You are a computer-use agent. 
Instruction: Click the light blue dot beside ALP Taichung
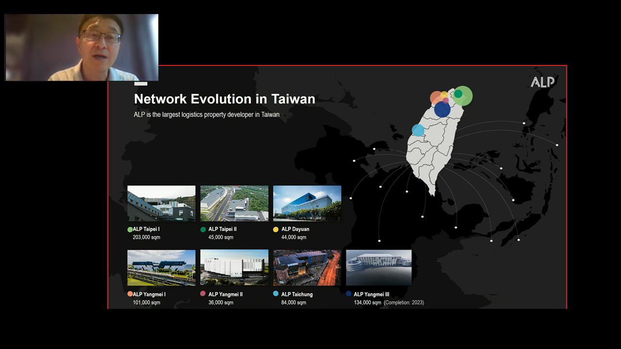click(x=276, y=294)
